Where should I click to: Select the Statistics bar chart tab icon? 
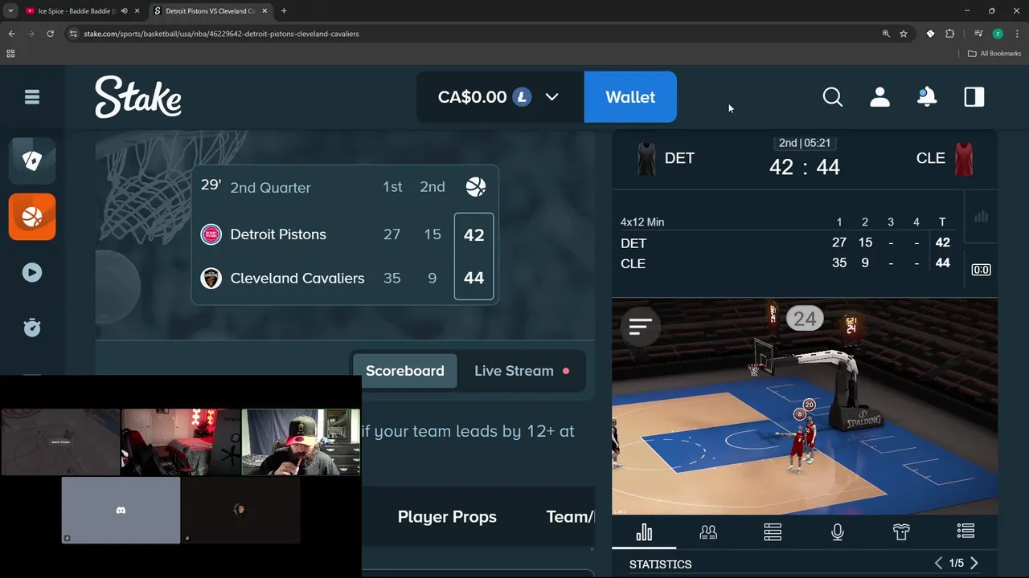(644, 532)
